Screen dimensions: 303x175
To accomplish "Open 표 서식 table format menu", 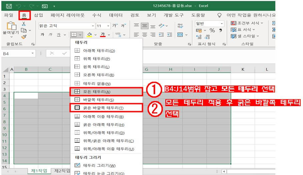I will pyautogui.click(x=243, y=30).
